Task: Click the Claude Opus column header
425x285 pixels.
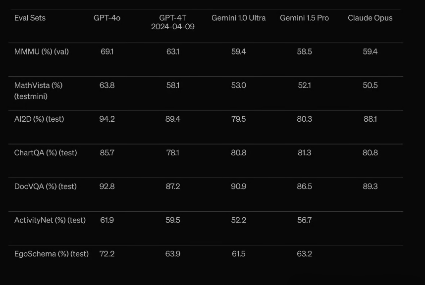Action: point(370,18)
